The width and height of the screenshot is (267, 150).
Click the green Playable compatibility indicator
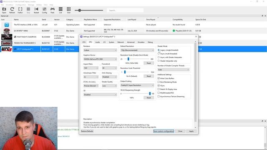(174, 31)
